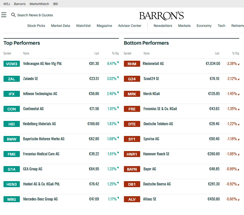
Task: Click the MRK symbol badge
Action: click(132, 94)
